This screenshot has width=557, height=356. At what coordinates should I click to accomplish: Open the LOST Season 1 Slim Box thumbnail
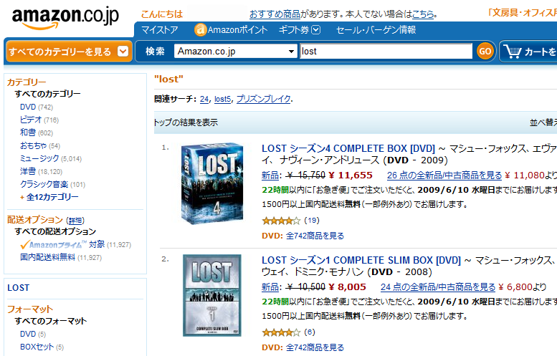coord(212,295)
